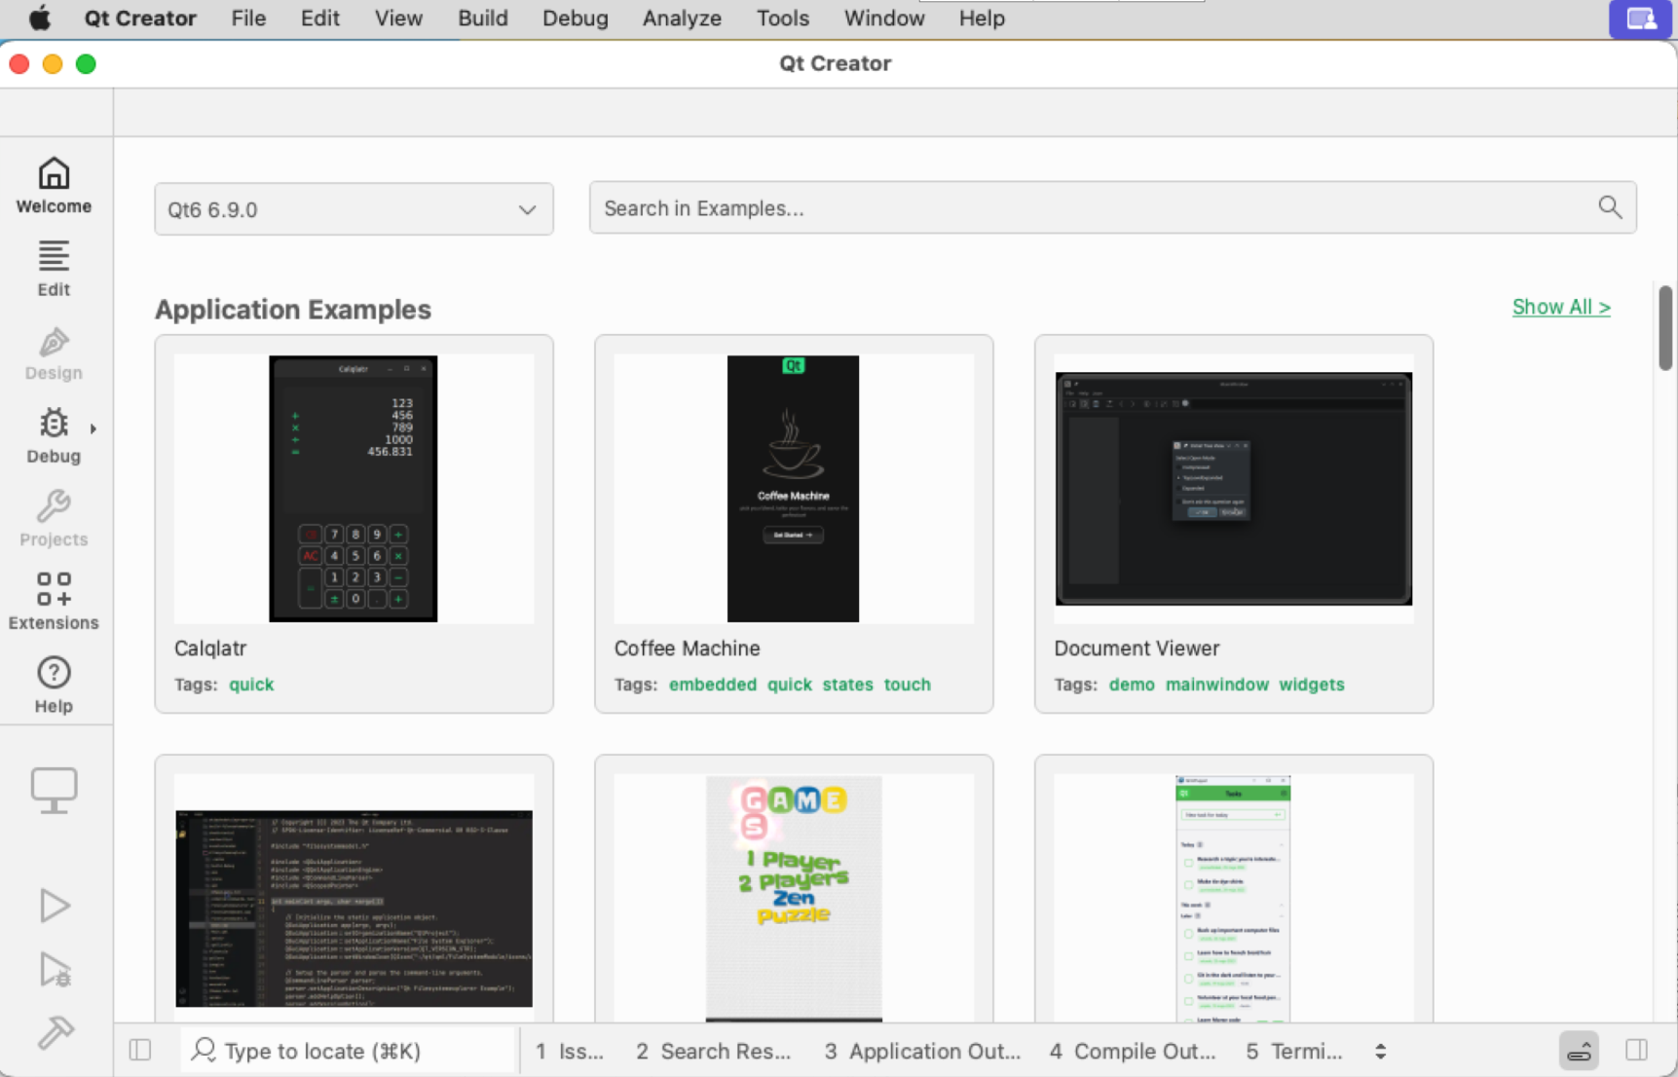Open the Issues output pane
The image size is (1678, 1077).
(570, 1051)
